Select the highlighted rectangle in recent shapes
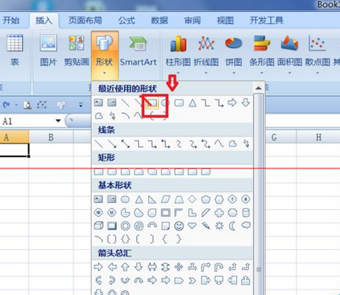Screen dimensions: 340x295 [153, 103]
